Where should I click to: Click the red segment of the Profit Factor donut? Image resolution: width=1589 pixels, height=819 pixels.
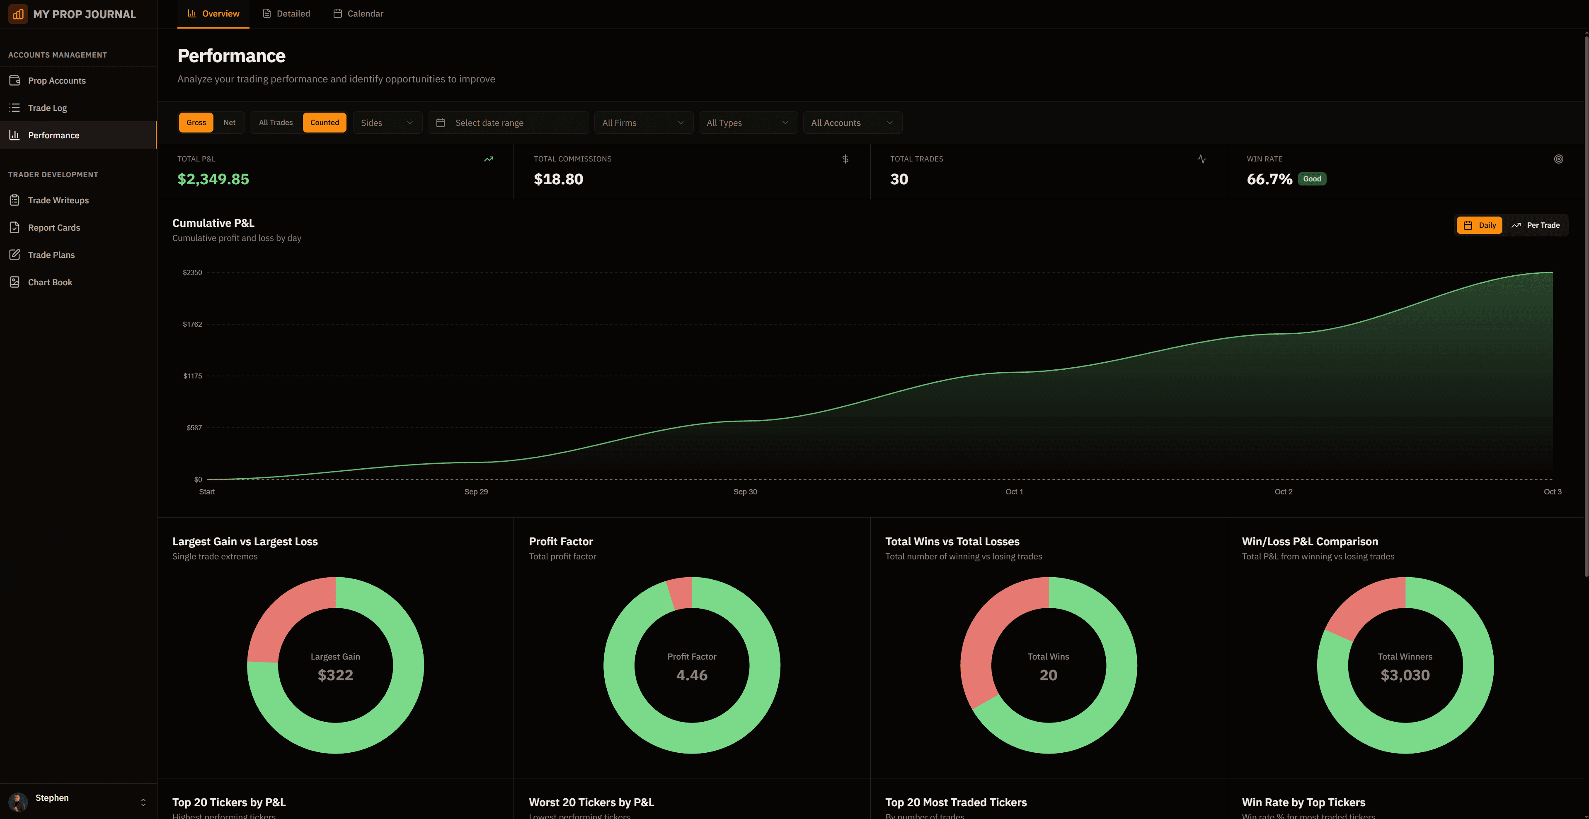pos(681,593)
